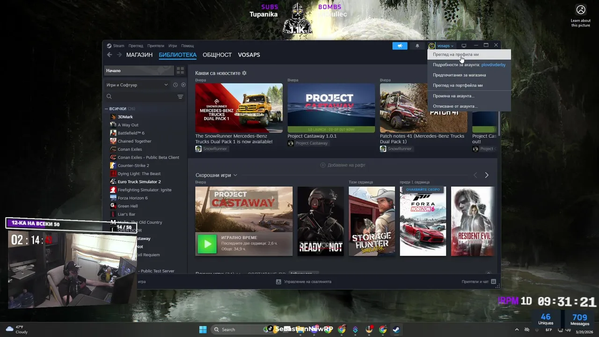Switch to МАГАЗИН tab

pos(139,55)
